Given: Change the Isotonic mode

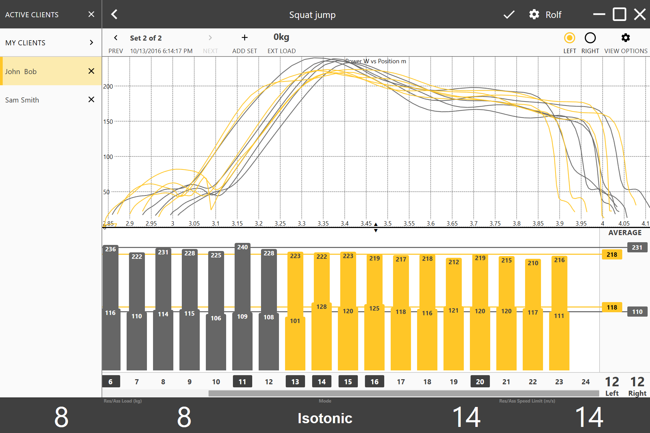Looking at the screenshot, I should [x=325, y=418].
